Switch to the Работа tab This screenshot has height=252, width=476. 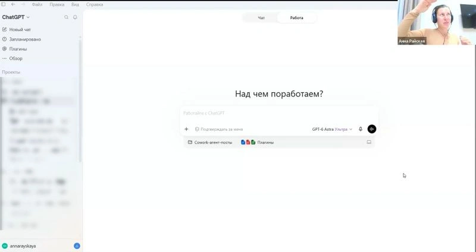296,18
